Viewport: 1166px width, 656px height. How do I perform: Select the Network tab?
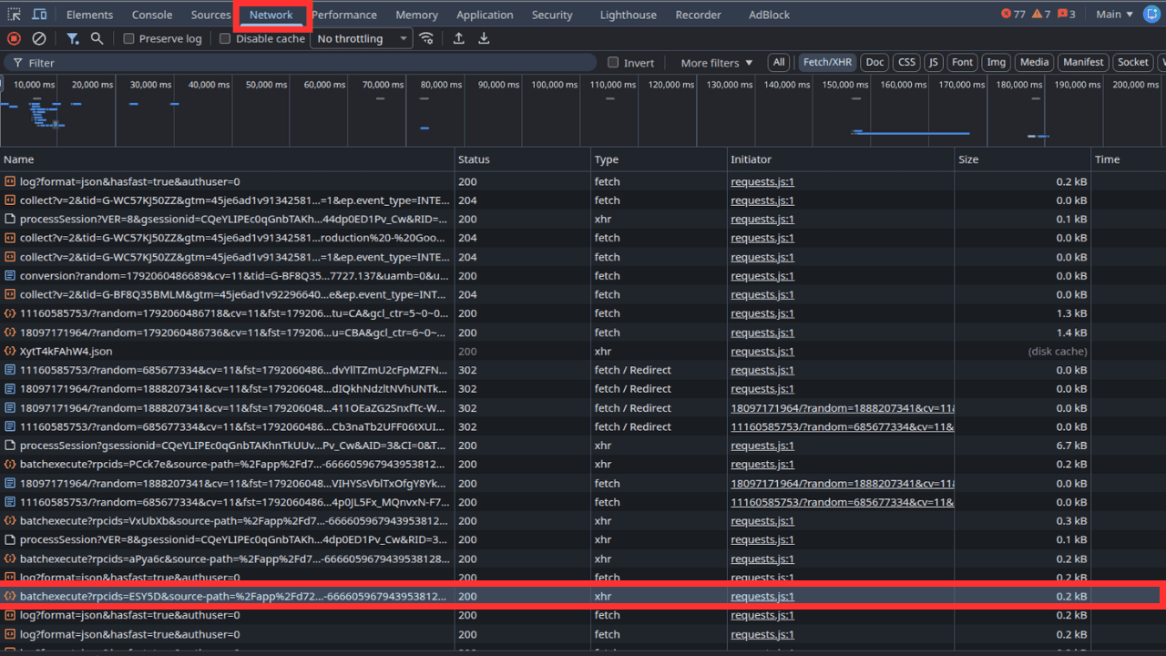point(271,15)
